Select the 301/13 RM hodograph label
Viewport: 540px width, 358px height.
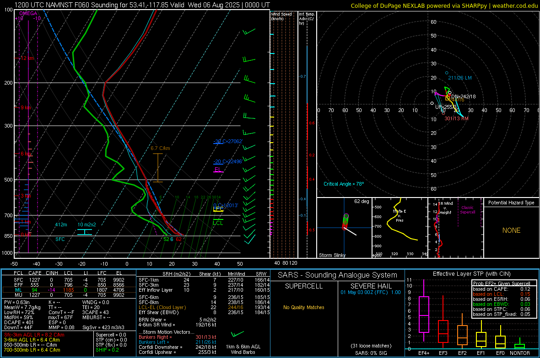tap(456, 118)
